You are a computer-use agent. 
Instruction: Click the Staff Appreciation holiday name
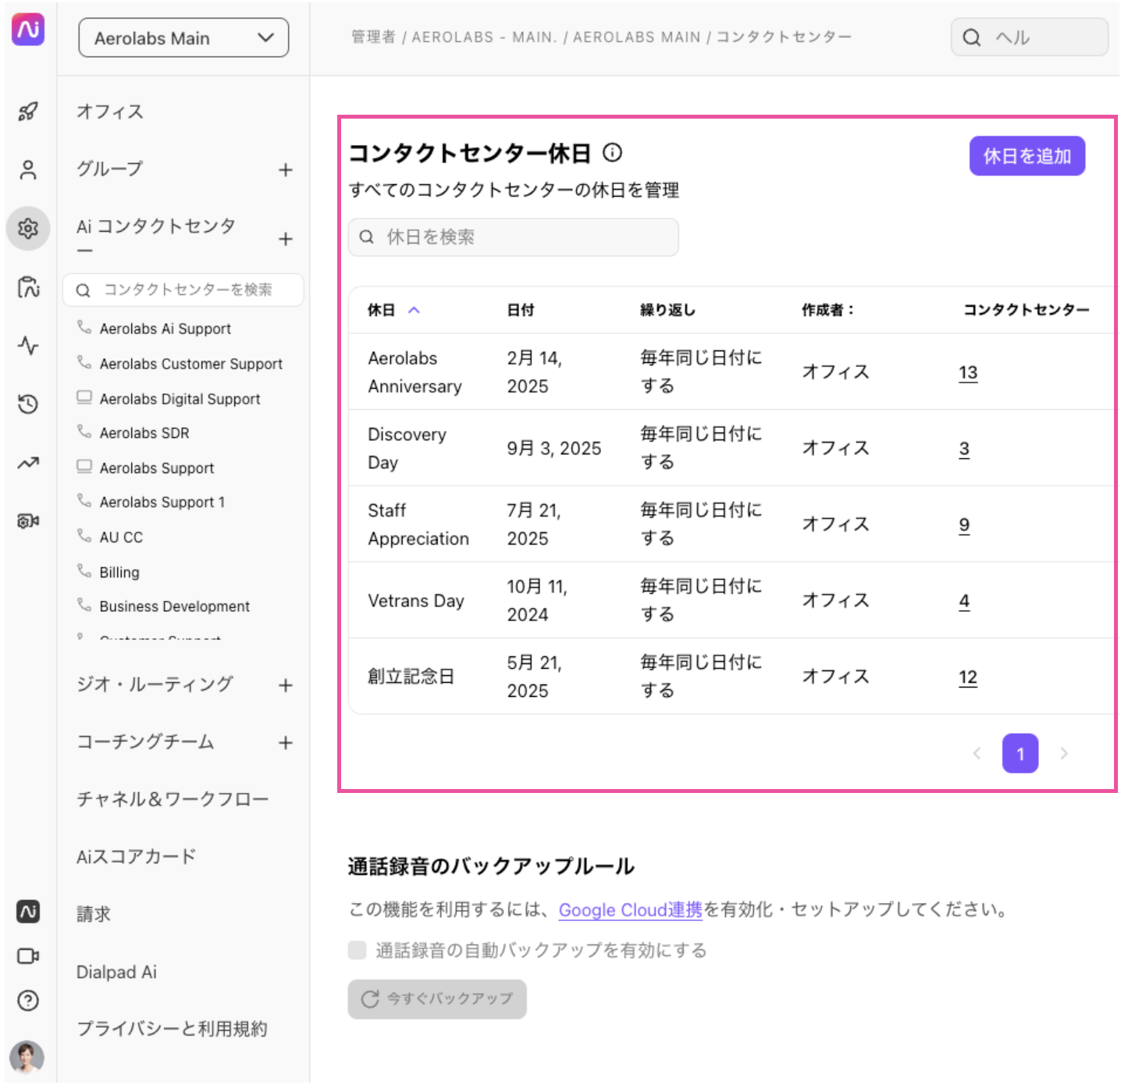click(418, 524)
